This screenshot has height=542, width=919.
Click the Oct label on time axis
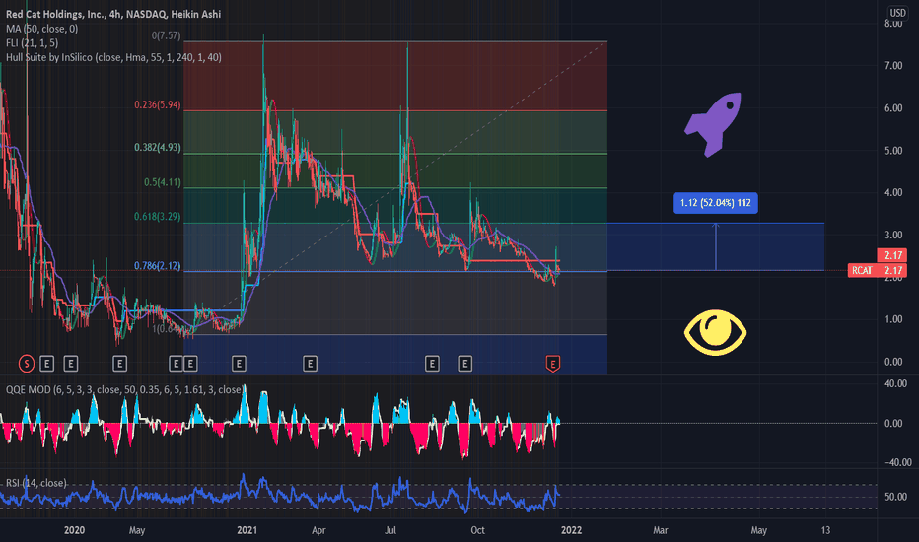click(477, 530)
